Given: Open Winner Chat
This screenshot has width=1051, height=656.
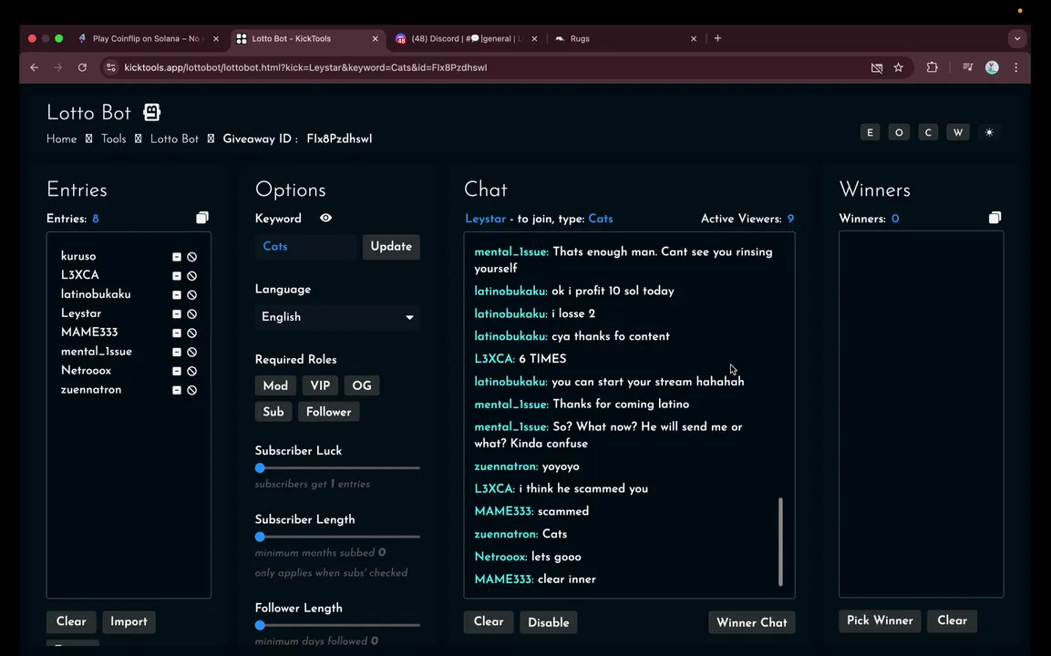Looking at the screenshot, I should click(x=752, y=622).
